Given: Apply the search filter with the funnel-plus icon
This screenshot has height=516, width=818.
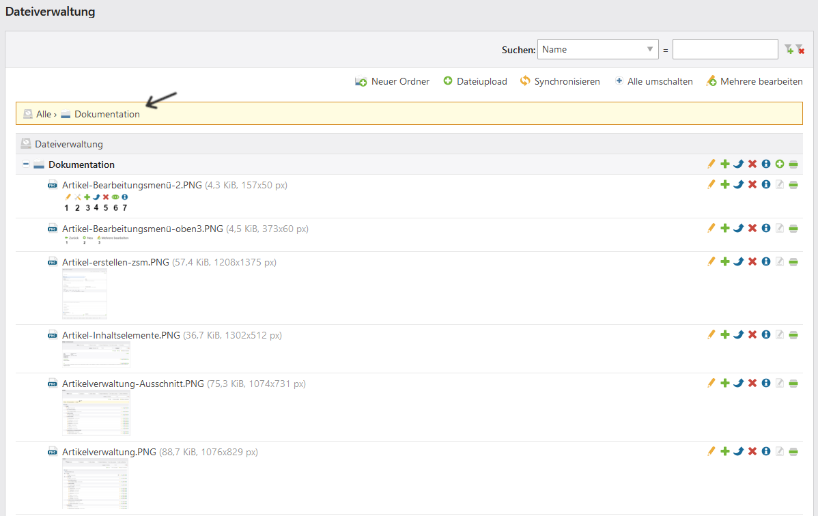Looking at the screenshot, I should coord(789,49).
